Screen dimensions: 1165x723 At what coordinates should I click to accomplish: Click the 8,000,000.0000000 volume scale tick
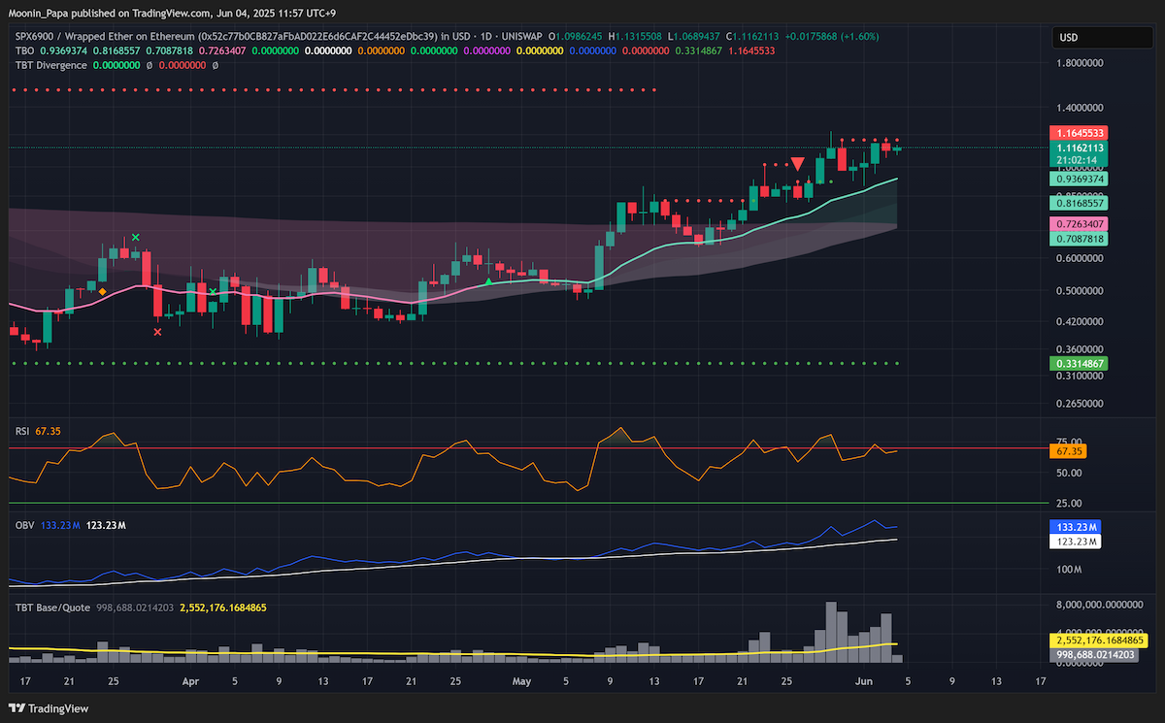(1100, 604)
